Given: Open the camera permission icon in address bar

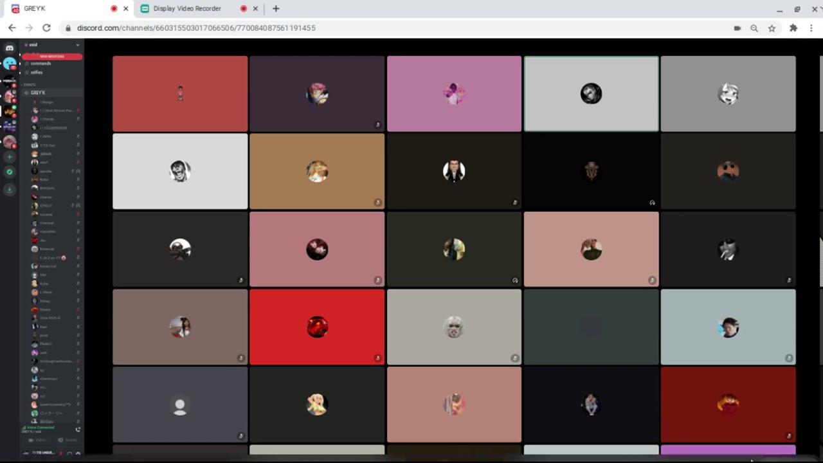Looking at the screenshot, I should tap(737, 28).
